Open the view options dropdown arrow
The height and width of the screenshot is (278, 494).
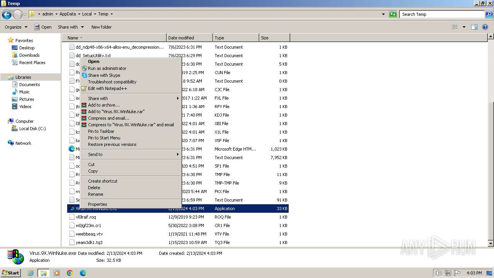point(464,27)
